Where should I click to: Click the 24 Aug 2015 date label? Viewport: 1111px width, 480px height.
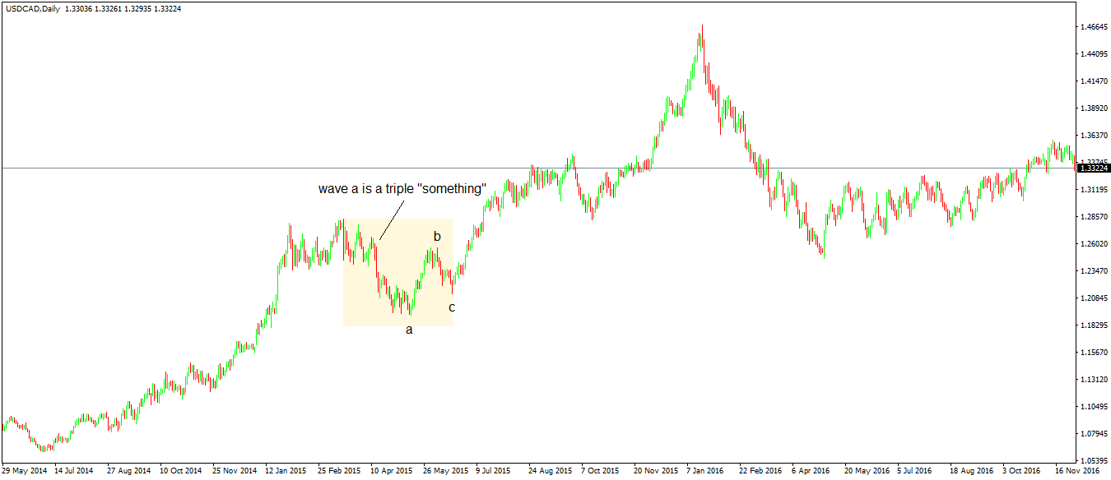pos(551,472)
